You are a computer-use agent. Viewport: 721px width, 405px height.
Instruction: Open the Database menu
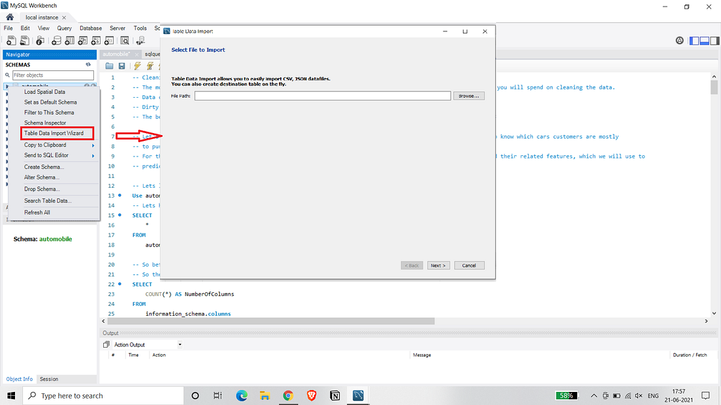(90, 28)
